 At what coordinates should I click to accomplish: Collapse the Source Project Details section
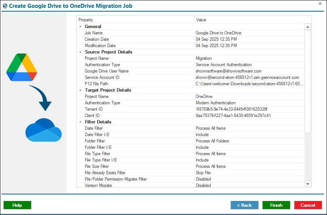coord(80,52)
